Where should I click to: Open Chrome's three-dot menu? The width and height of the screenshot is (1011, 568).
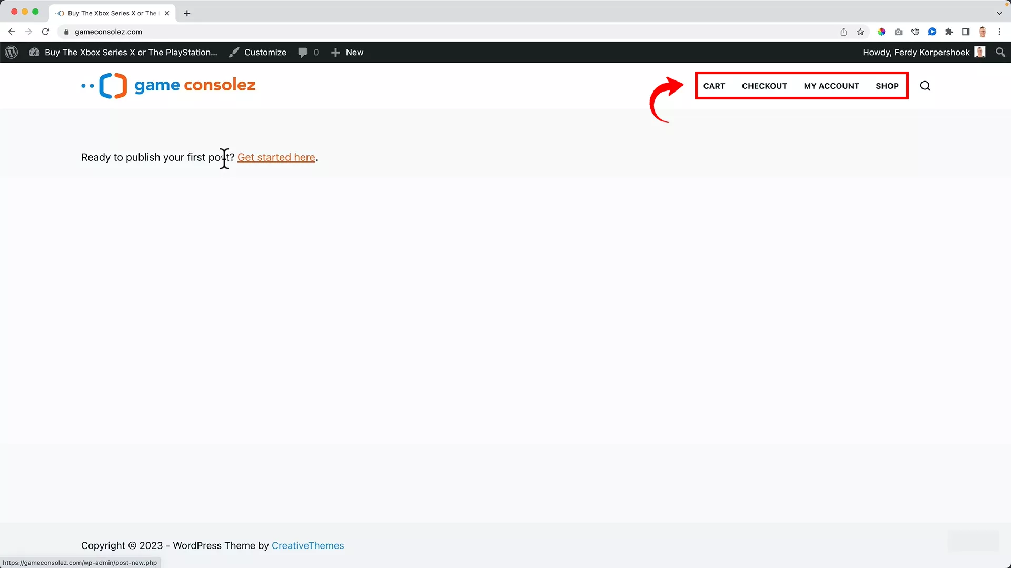[x=1000, y=32]
